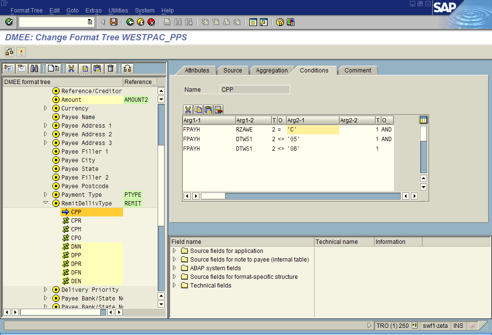Open the Extras menu
Image resolution: width=492 pixels, height=335 pixels.
point(93,10)
